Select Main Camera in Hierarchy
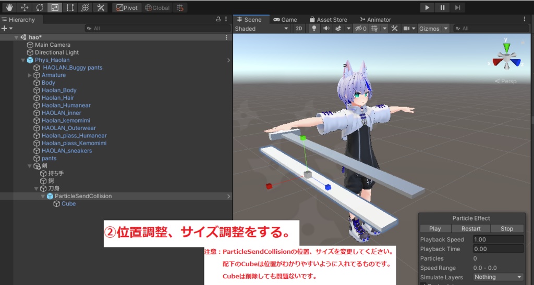This screenshot has height=285, width=534. click(x=53, y=45)
